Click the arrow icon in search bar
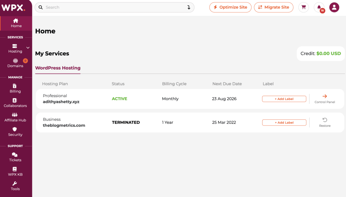This screenshot has width=346, height=197. (x=189, y=7)
